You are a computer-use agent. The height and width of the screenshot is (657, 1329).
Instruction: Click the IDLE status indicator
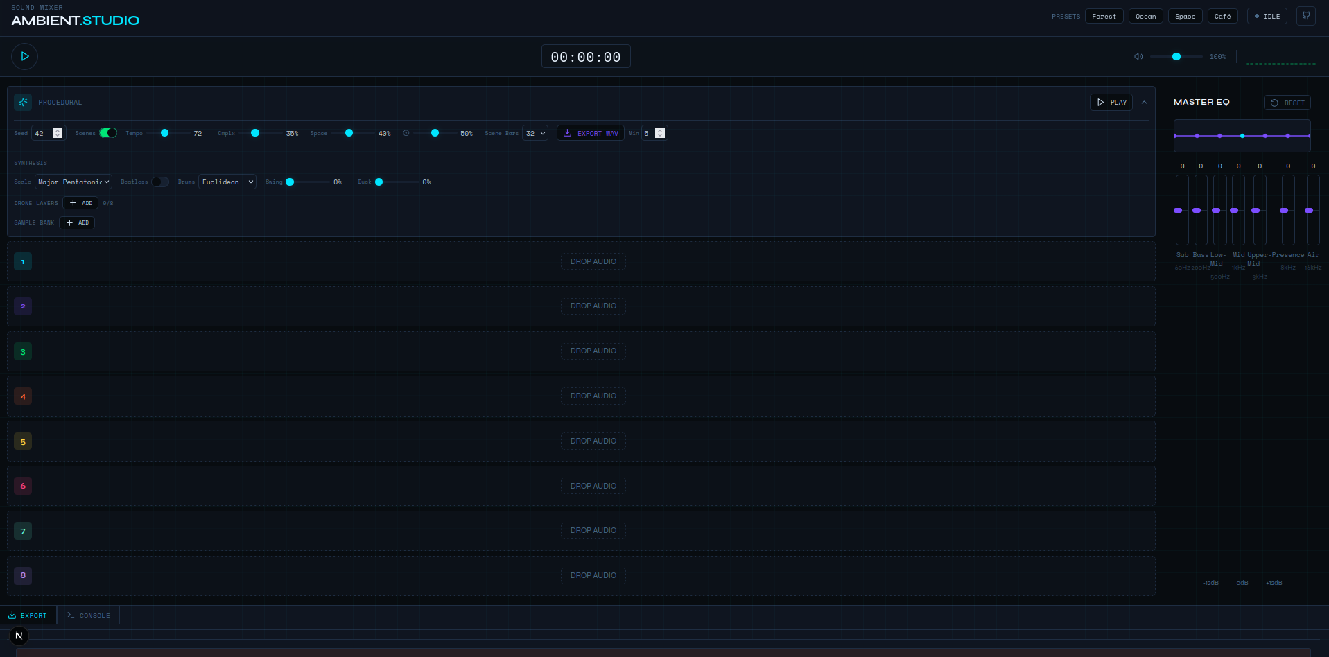1267,16
